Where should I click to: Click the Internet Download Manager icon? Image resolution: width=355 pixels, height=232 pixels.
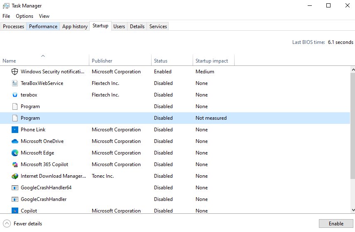15,176
